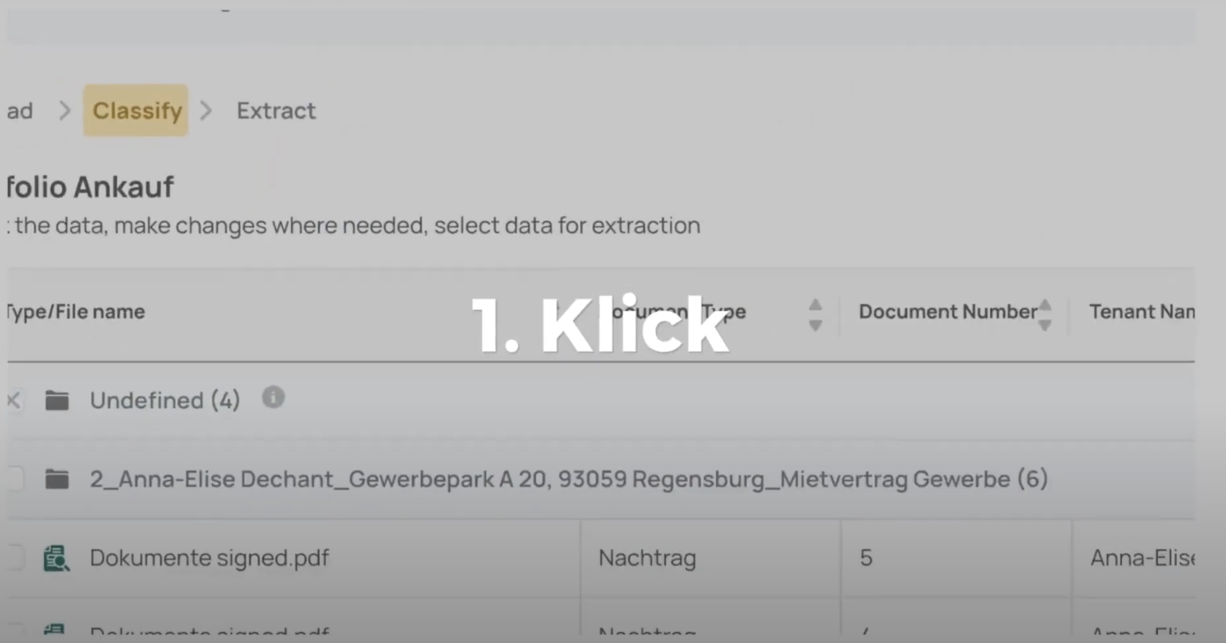The image size is (1226, 643).
Task: Select the checkbox for first Dokumente signed.pdf
Action: (x=14, y=558)
